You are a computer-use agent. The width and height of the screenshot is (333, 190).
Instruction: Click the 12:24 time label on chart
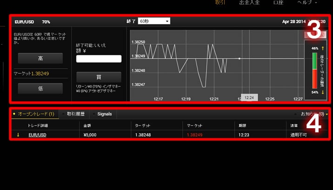(249, 98)
